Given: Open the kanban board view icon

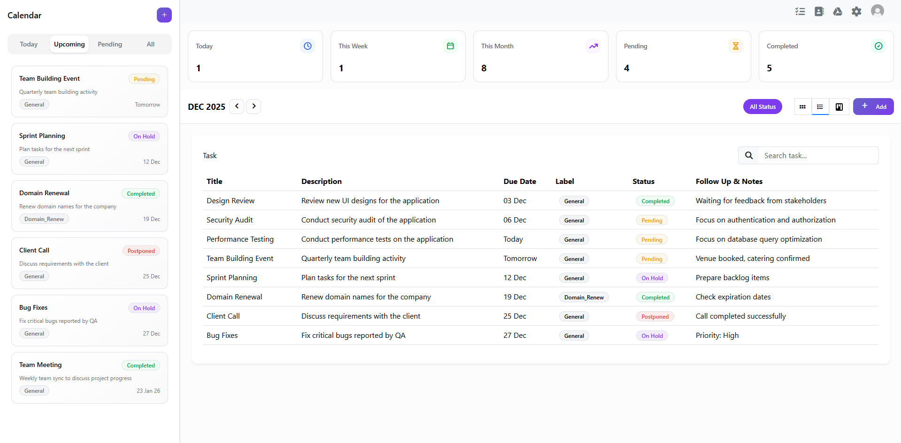Looking at the screenshot, I should [839, 107].
